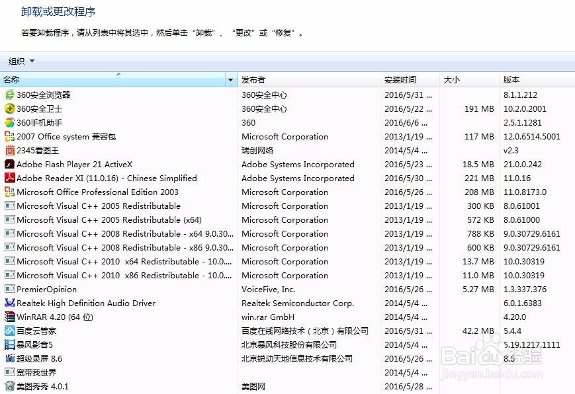Click version 12.0.6514.5001

coord(532,137)
